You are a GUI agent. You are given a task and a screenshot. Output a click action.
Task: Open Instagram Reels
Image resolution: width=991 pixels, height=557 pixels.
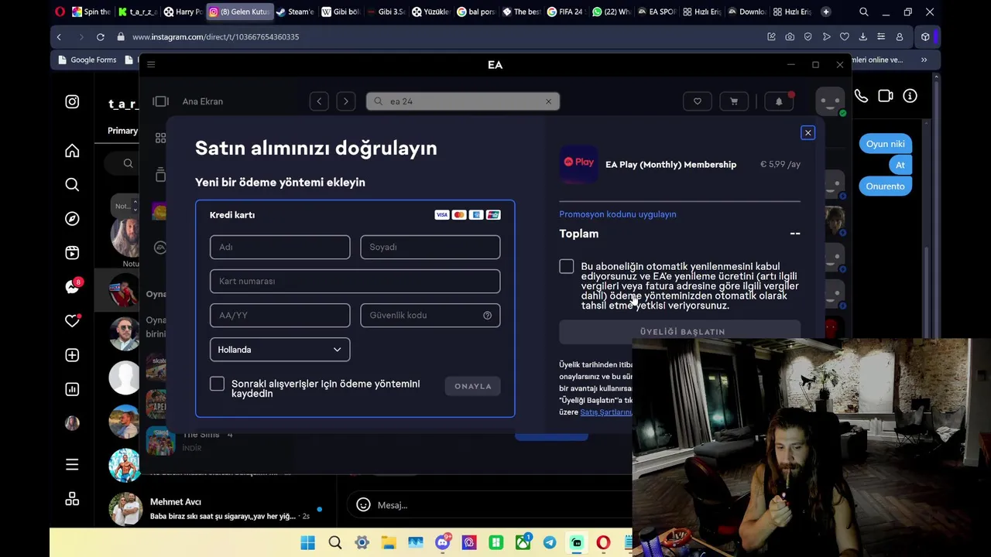pyautogui.click(x=72, y=253)
